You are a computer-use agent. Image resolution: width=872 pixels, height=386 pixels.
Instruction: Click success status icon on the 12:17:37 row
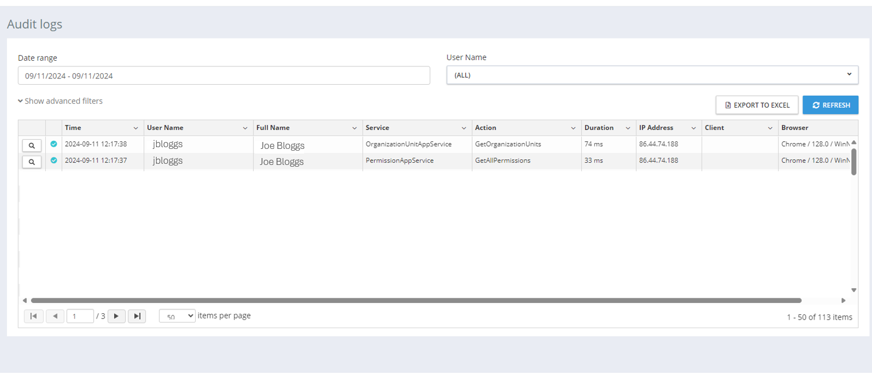point(54,161)
